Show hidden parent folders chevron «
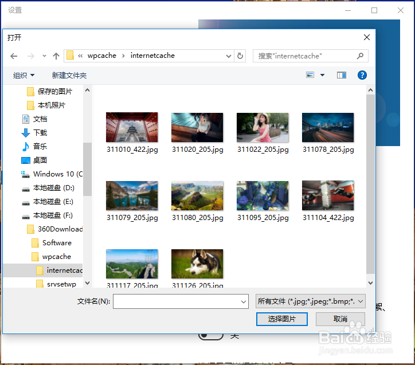Viewport: 415px width, 365px height. click(x=80, y=56)
